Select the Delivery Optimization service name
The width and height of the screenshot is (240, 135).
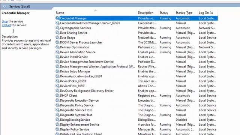75,47
